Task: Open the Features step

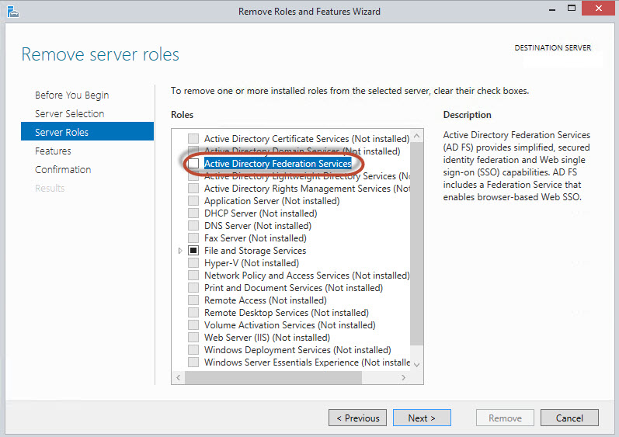Action: 53,151
